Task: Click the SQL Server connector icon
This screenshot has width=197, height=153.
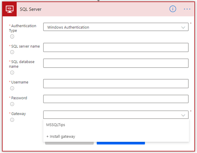Action: point(10,9)
